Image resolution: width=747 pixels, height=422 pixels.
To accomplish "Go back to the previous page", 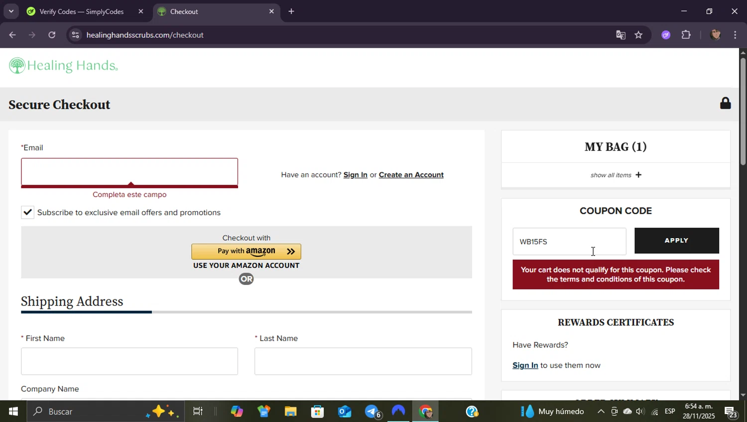I will pyautogui.click(x=12, y=35).
